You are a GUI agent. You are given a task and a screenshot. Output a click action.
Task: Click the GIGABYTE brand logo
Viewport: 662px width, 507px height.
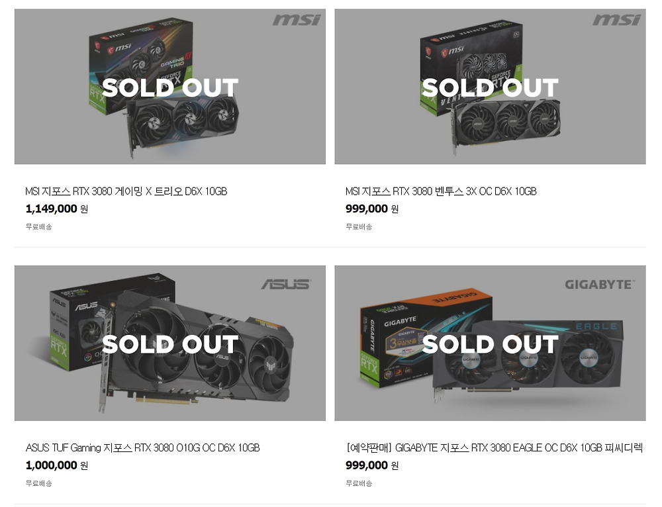click(x=599, y=284)
